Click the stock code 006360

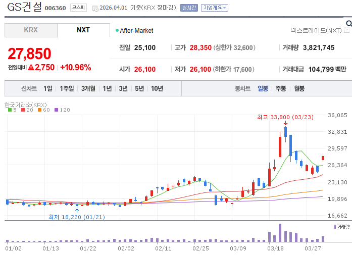pos(55,8)
